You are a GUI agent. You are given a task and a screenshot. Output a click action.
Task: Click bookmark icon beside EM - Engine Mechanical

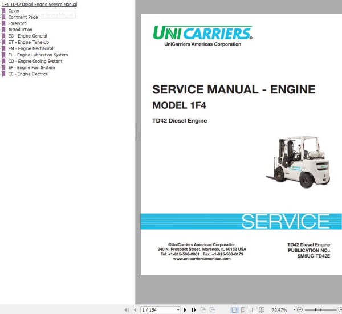click(3, 49)
